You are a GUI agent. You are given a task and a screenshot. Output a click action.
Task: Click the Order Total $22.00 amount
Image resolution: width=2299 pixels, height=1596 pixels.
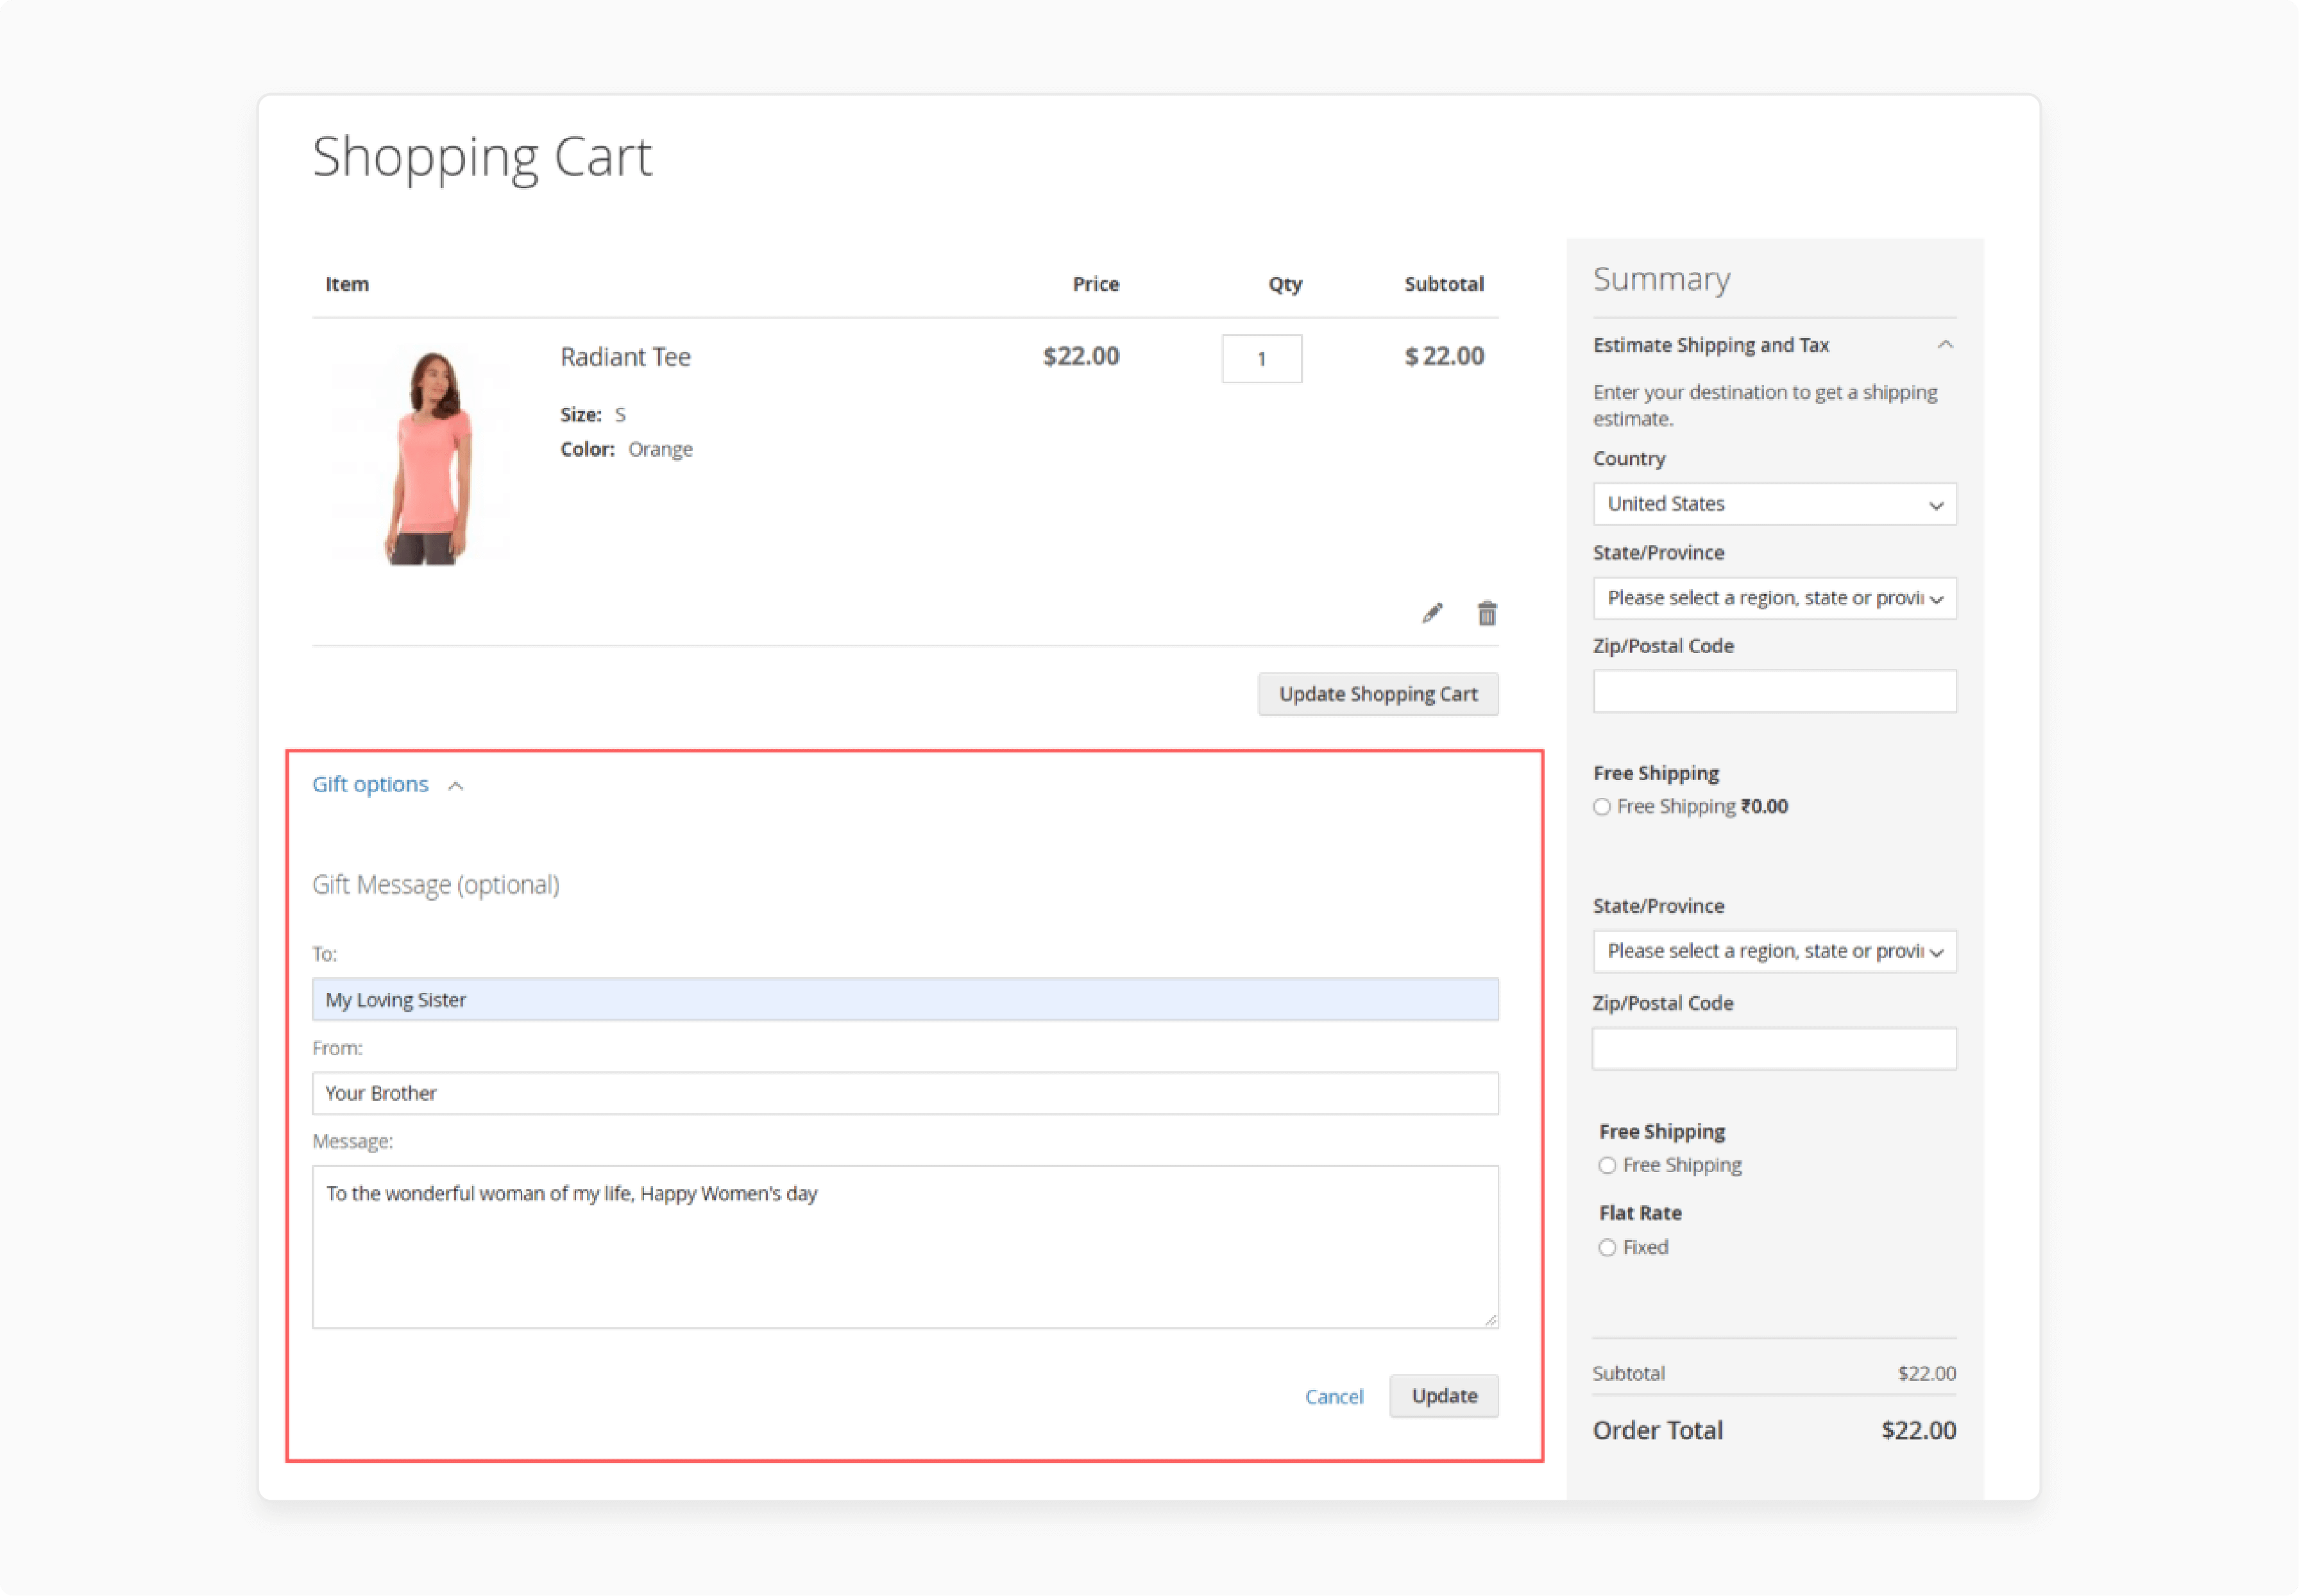pyautogui.click(x=1918, y=1430)
